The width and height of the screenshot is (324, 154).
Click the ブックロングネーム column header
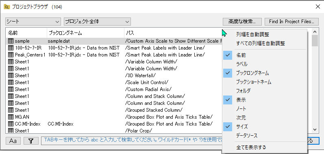pyautogui.click(x=85, y=33)
